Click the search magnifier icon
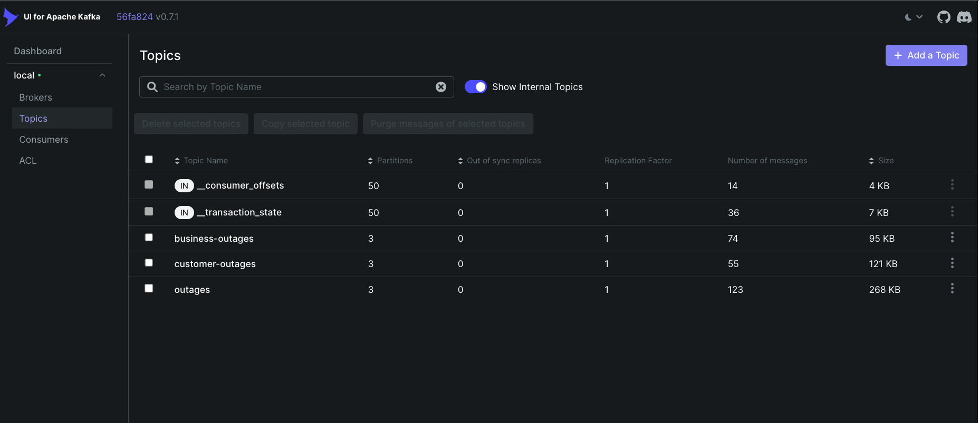Screen dimensions: 979x423 pyautogui.click(x=152, y=87)
